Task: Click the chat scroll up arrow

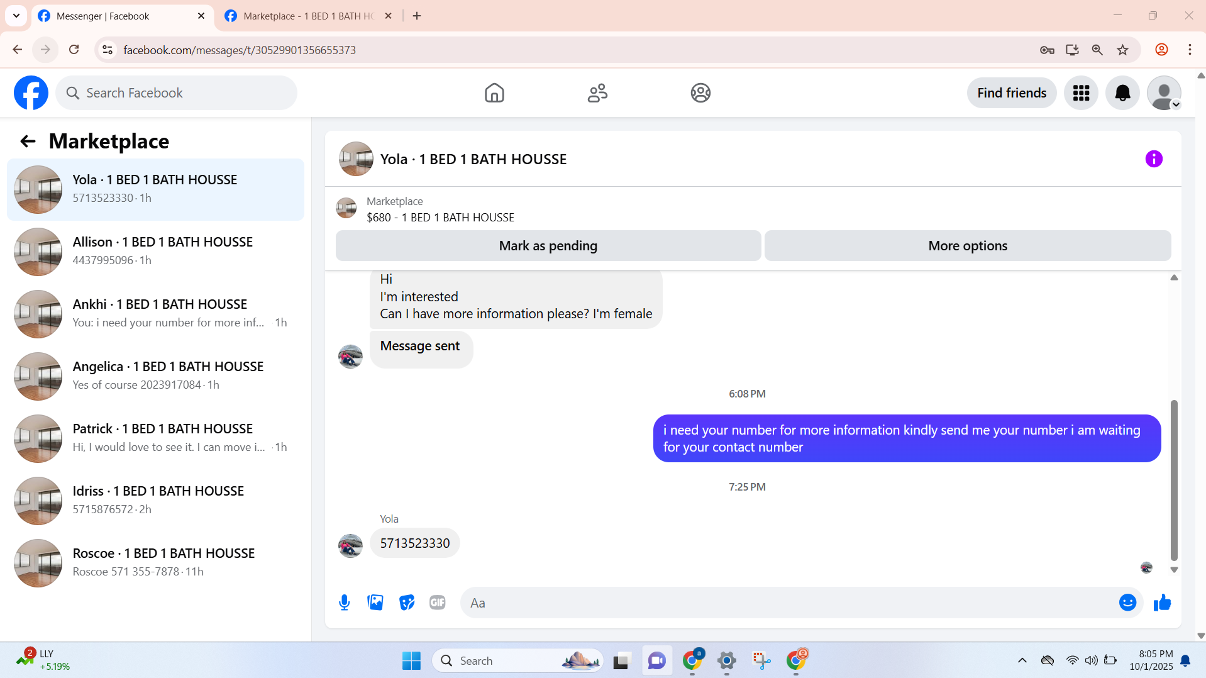Action: pyautogui.click(x=1173, y=277)
